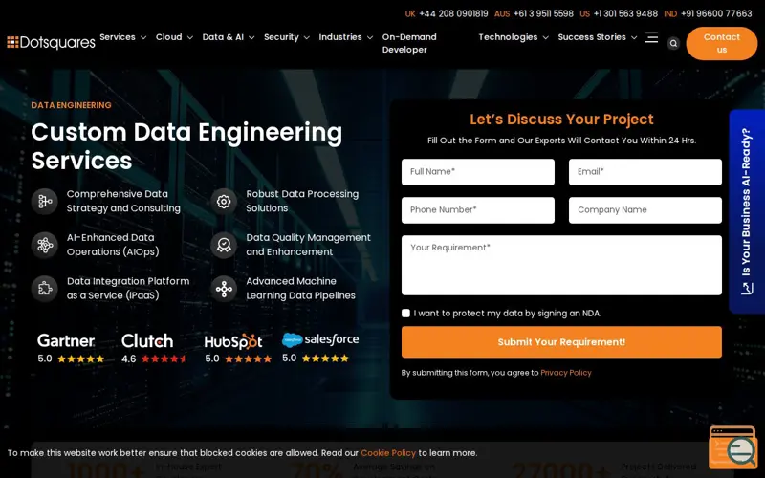Image resolution: width=765 pixels, height=478 pixels.
Task: Tick the NDA protection checkbox
Action: (405, 314)
